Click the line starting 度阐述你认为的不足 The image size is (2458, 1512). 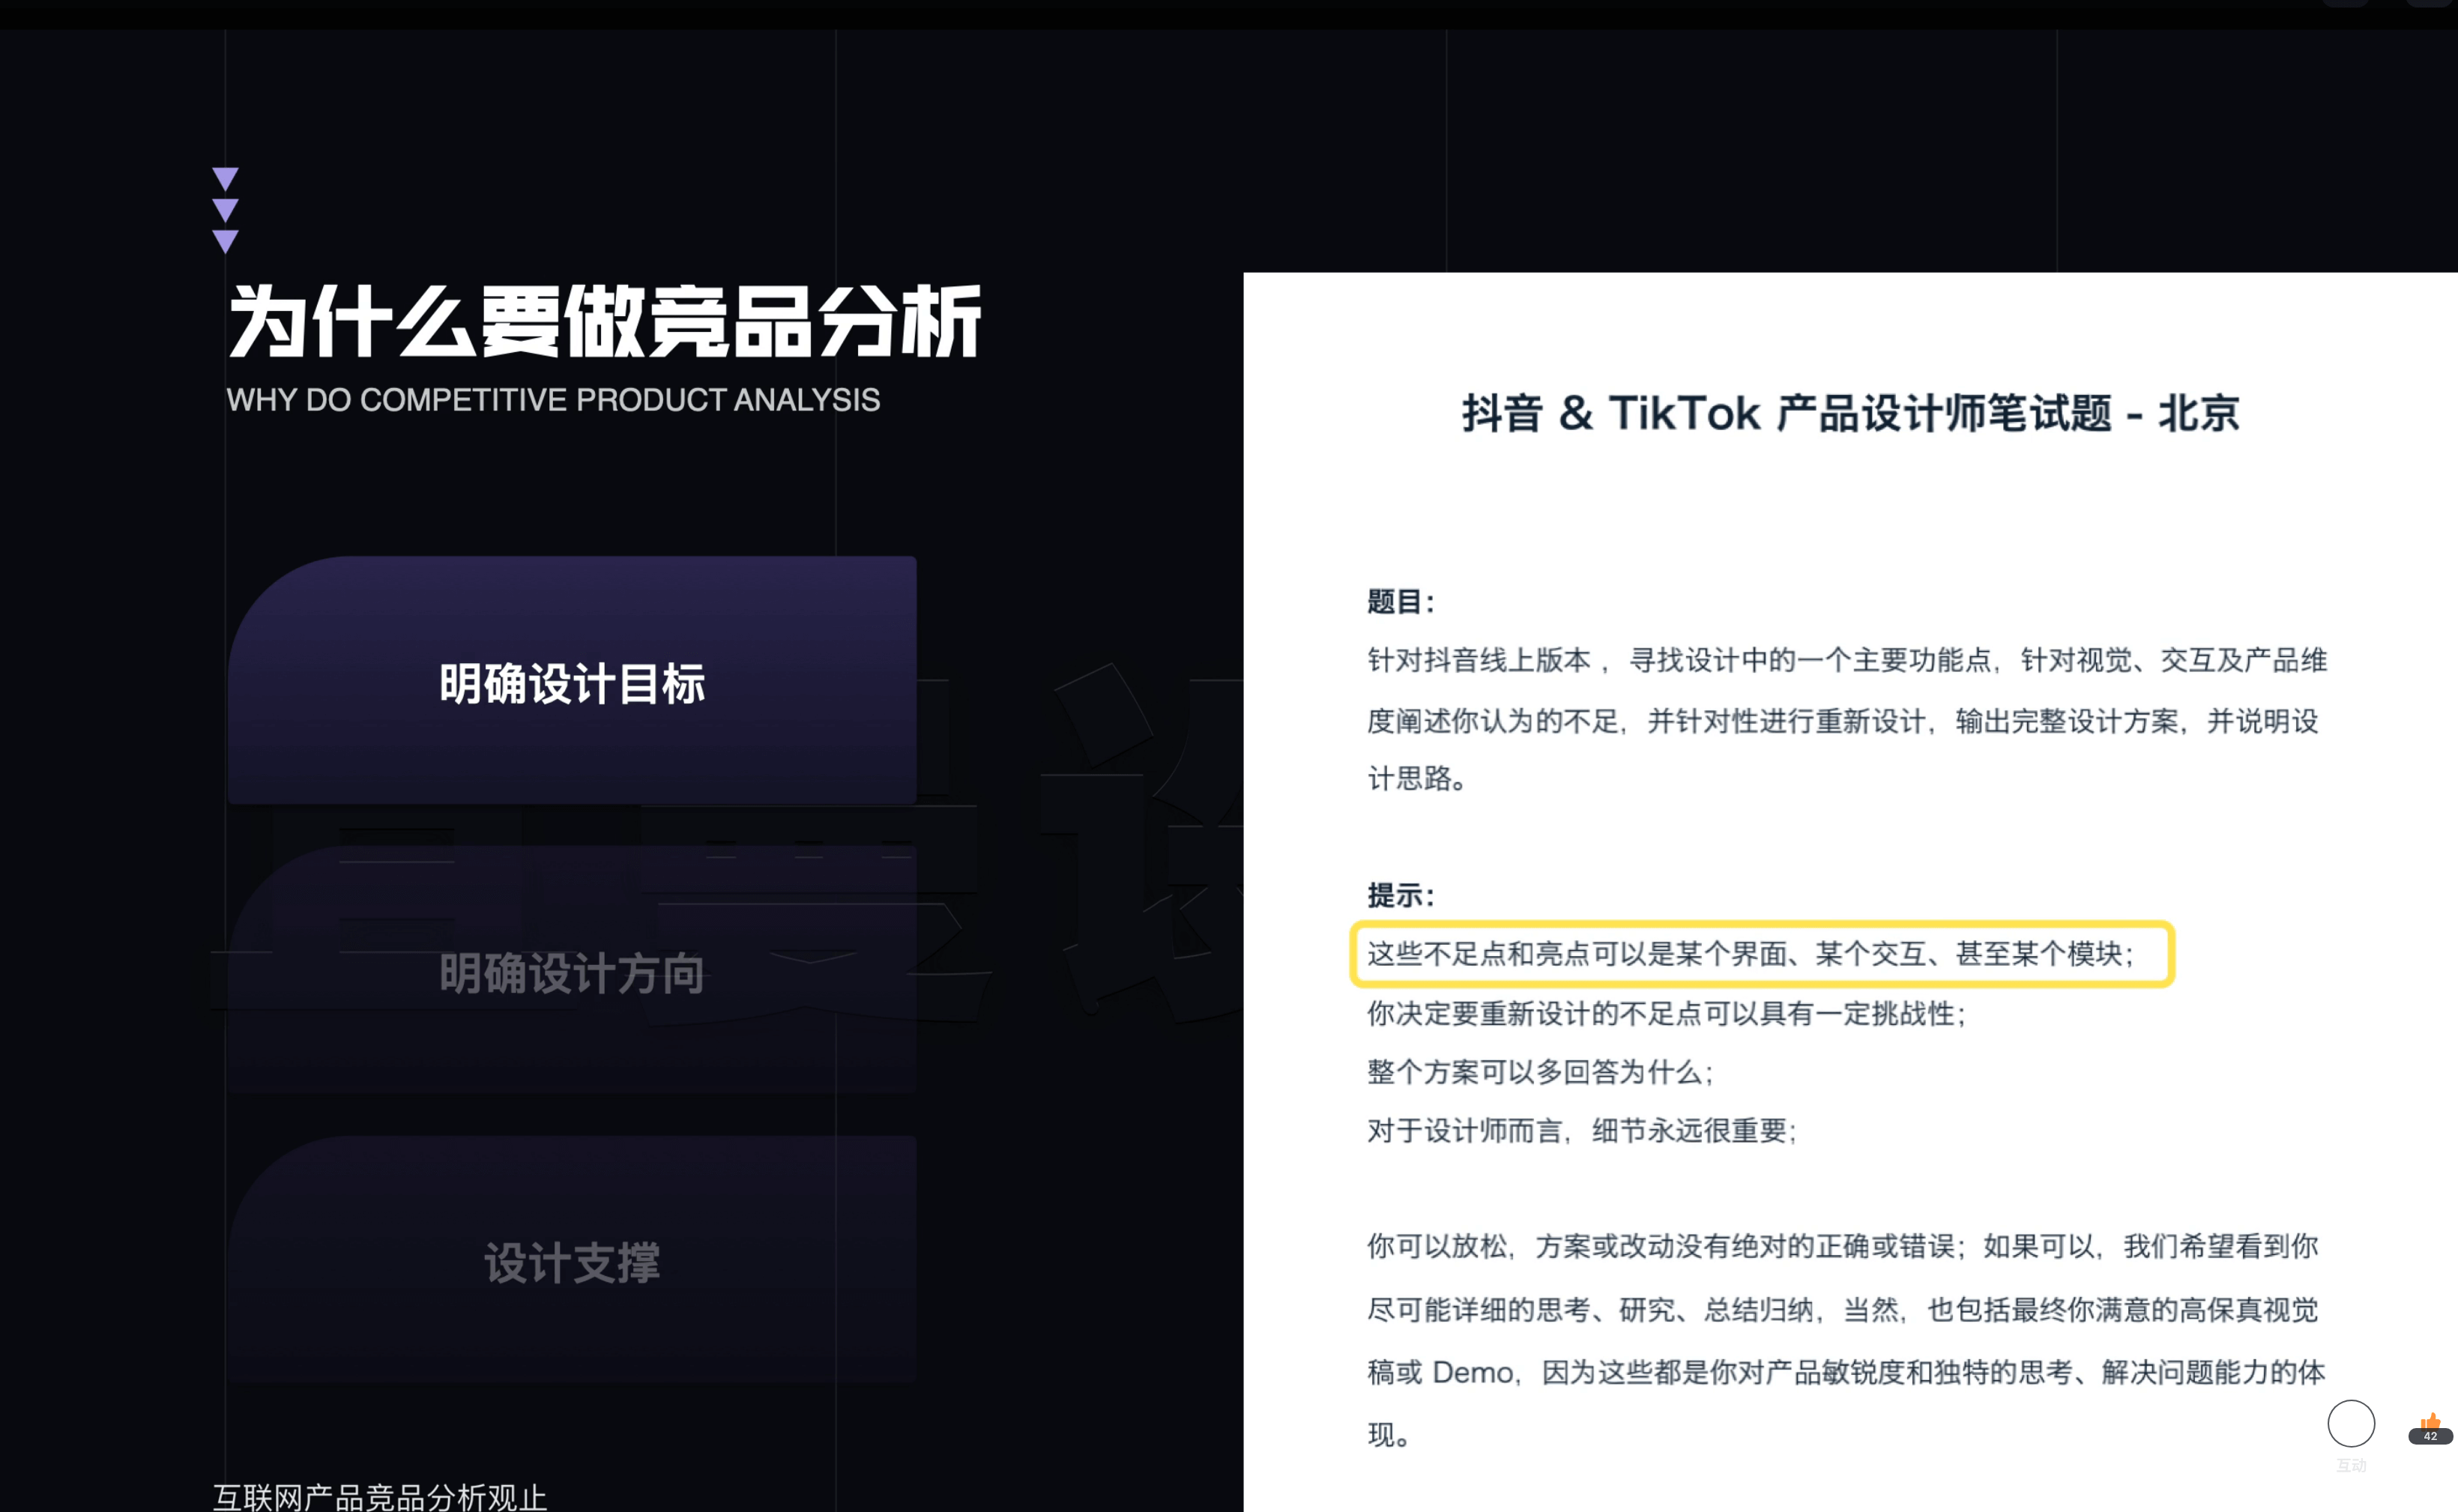[1842, 721]
